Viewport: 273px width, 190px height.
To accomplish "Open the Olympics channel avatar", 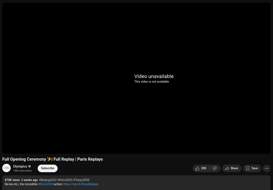I will point(6,168).
